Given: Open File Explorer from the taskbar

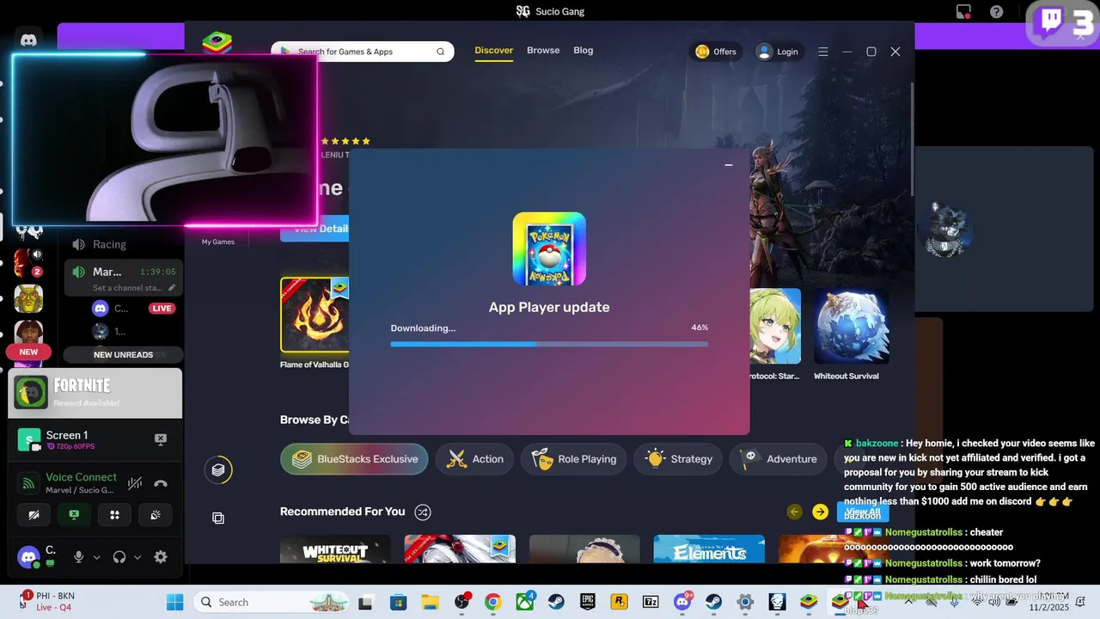Looking at the screenshot, I should [x=430, y=602].
